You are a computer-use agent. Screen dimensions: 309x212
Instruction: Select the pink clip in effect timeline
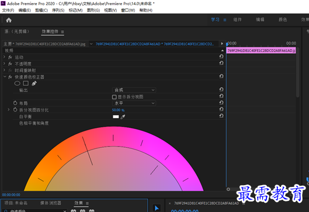[261, 51]
